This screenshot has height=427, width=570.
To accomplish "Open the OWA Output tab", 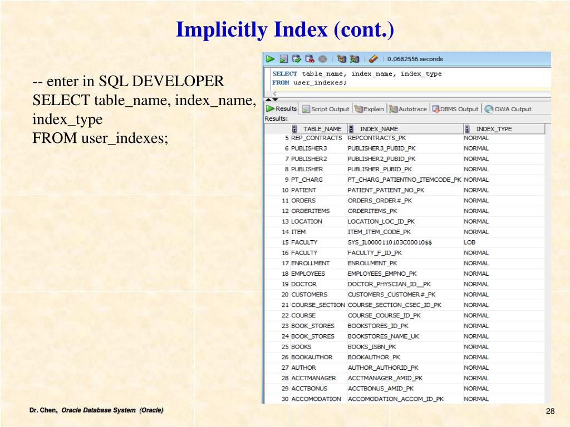I will click(508, 109).
